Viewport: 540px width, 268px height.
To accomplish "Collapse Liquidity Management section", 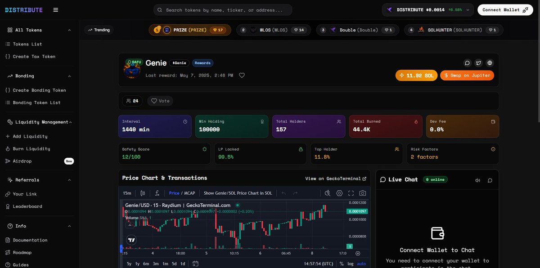I will pos(71,122).
